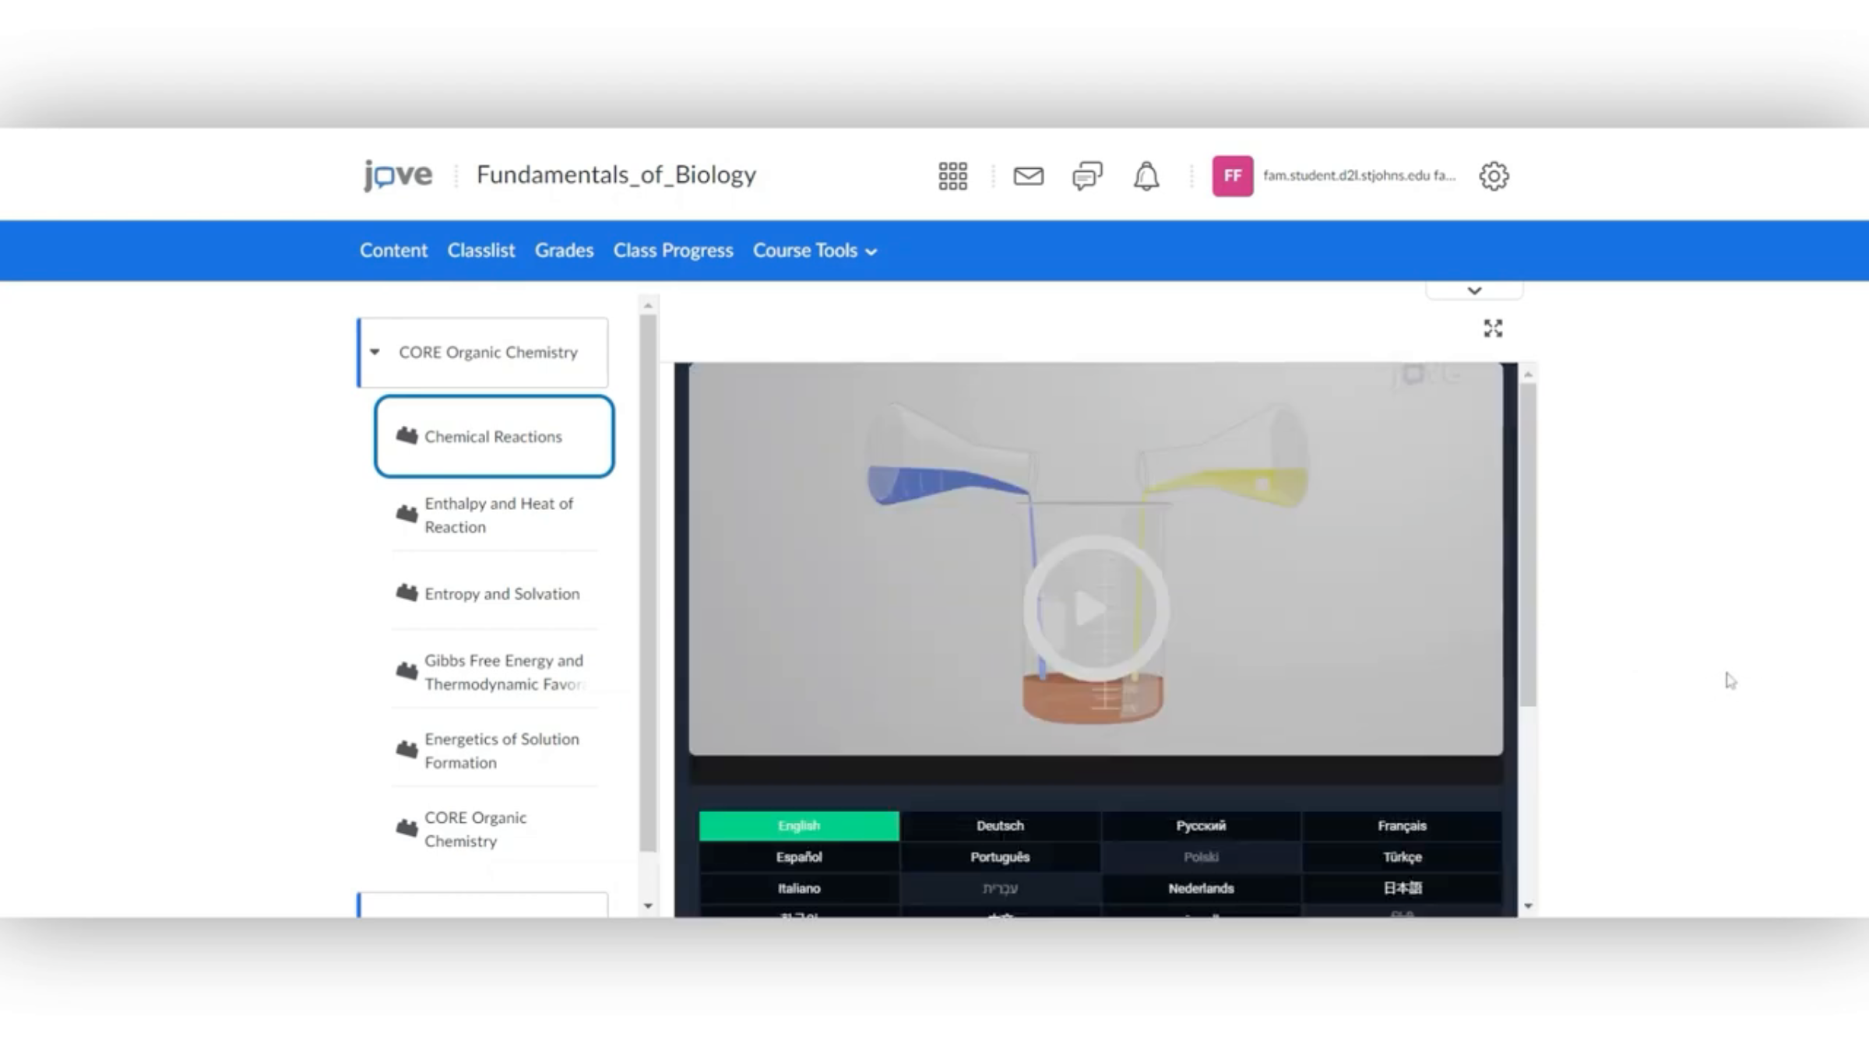The image size is (1869, 1051).
Task: Switch language to Japanese
Action: [1402, 888]
